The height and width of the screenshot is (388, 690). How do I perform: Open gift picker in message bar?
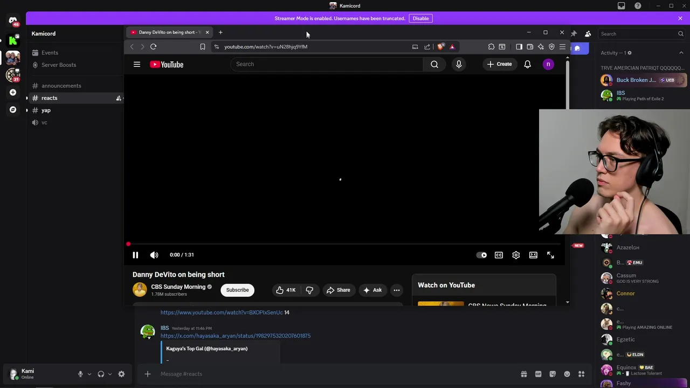(523, 374)
